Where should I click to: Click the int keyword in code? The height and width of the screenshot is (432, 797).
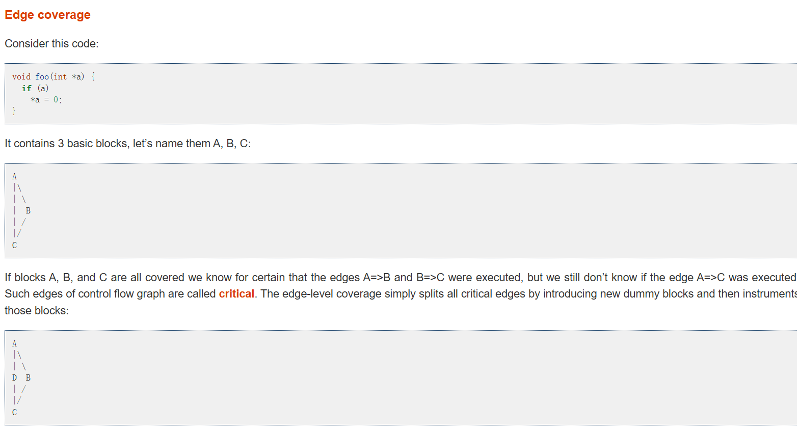pyautogui.click(x=60, y=76)
